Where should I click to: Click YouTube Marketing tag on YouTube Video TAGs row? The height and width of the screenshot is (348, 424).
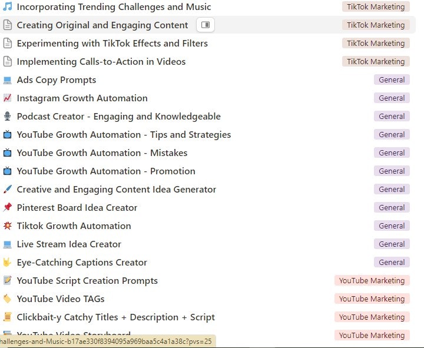point(372,299)
